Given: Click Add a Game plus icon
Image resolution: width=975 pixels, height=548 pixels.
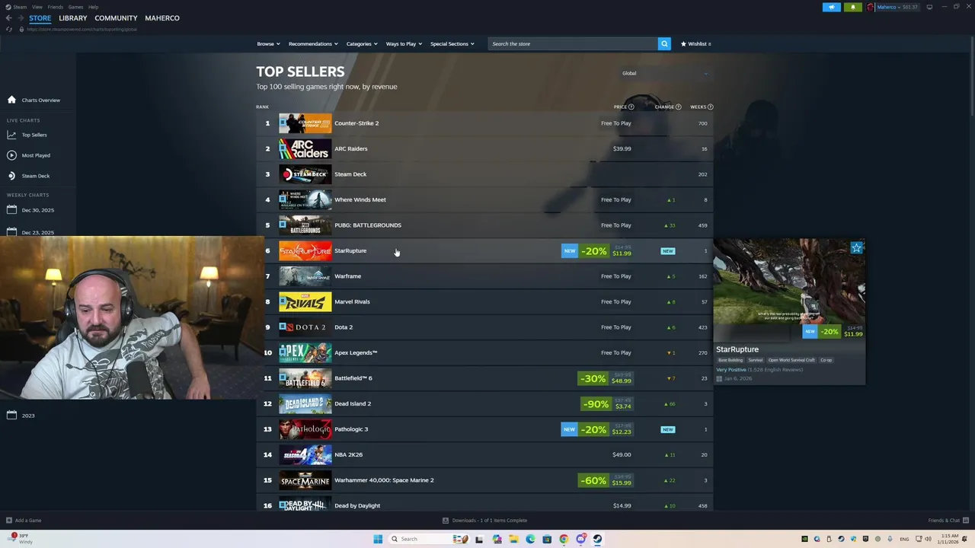Looking at the screenshot, I should click(9, 521).
